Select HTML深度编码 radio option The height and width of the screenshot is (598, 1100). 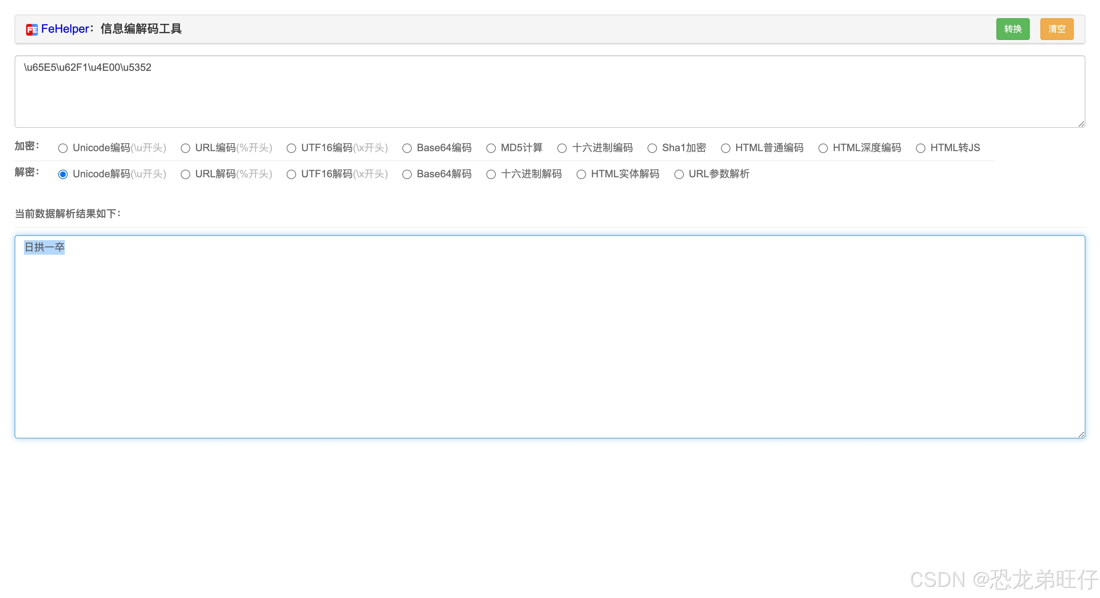(x=823, y=148)
